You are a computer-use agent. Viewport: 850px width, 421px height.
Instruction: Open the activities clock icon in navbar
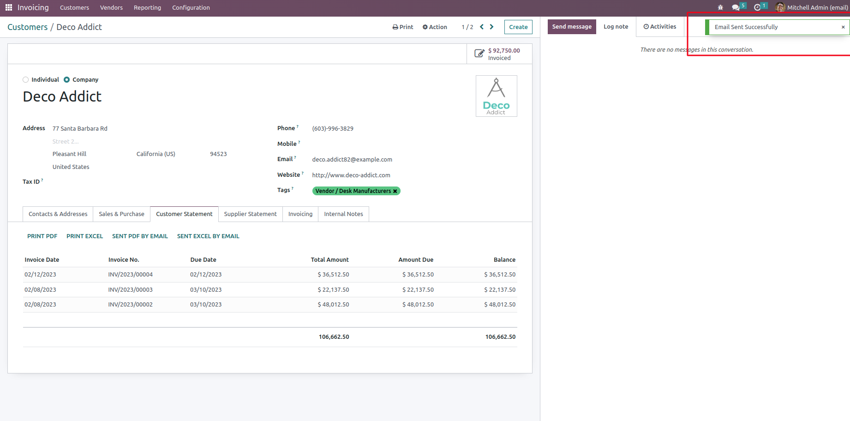click(x=757, y=7)
